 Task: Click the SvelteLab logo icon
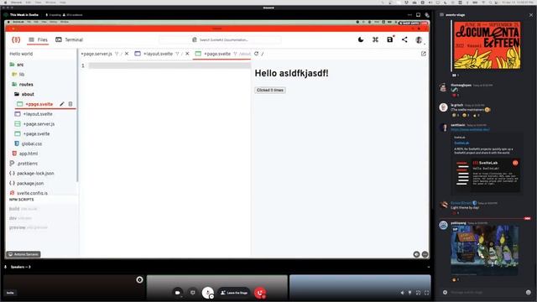(x=16, y=39)
